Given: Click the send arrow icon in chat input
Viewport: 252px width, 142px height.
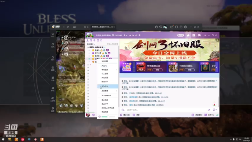Looking at the screenshot, I should point(209,110).
